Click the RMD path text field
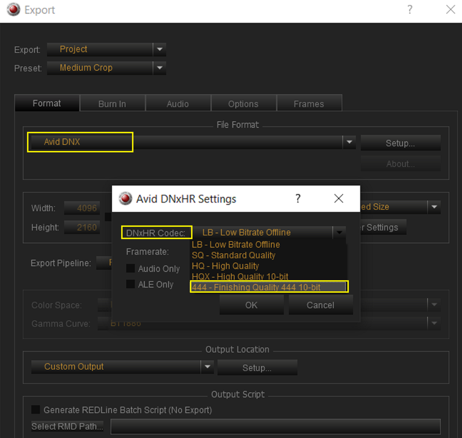462x438 pixels. [x=275, y=427]
